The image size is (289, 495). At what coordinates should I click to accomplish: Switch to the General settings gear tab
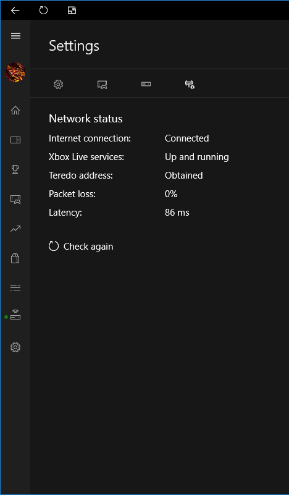[59, 84]
